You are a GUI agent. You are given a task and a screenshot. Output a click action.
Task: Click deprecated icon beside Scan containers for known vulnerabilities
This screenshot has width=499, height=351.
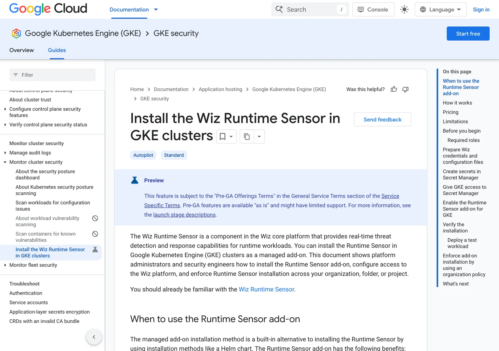pos(95,234)
